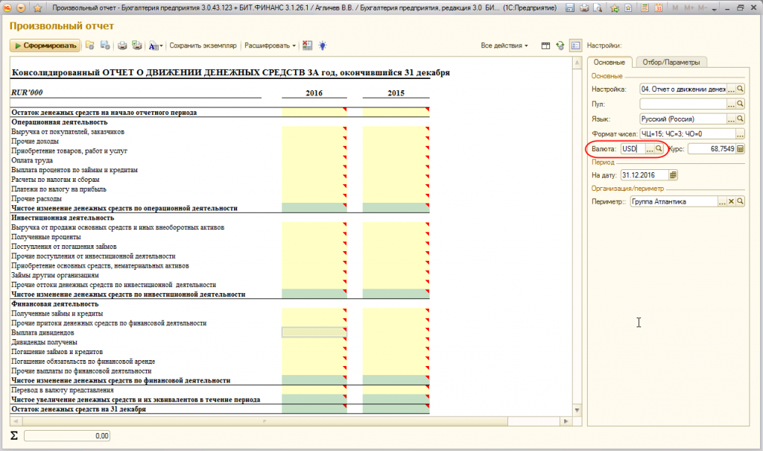Viewport: 763px width, 451px height.
Task: Click the ellipsis button of Формат чисел field
Action: [x=741, y=134]
